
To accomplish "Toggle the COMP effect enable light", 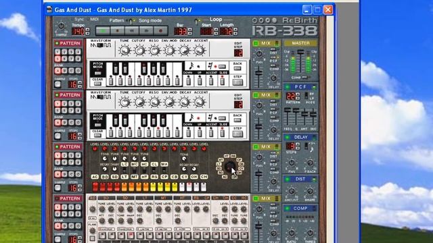I will tap(287, 209).
